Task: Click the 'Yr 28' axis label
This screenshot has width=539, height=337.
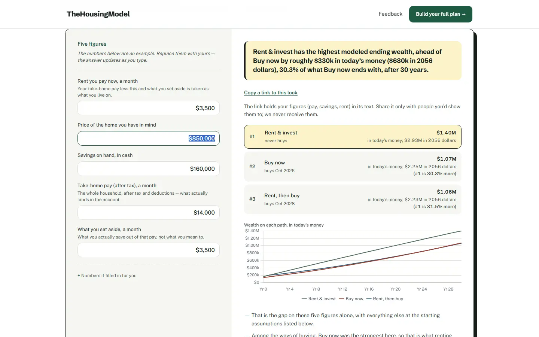Action: coord(448,289)
